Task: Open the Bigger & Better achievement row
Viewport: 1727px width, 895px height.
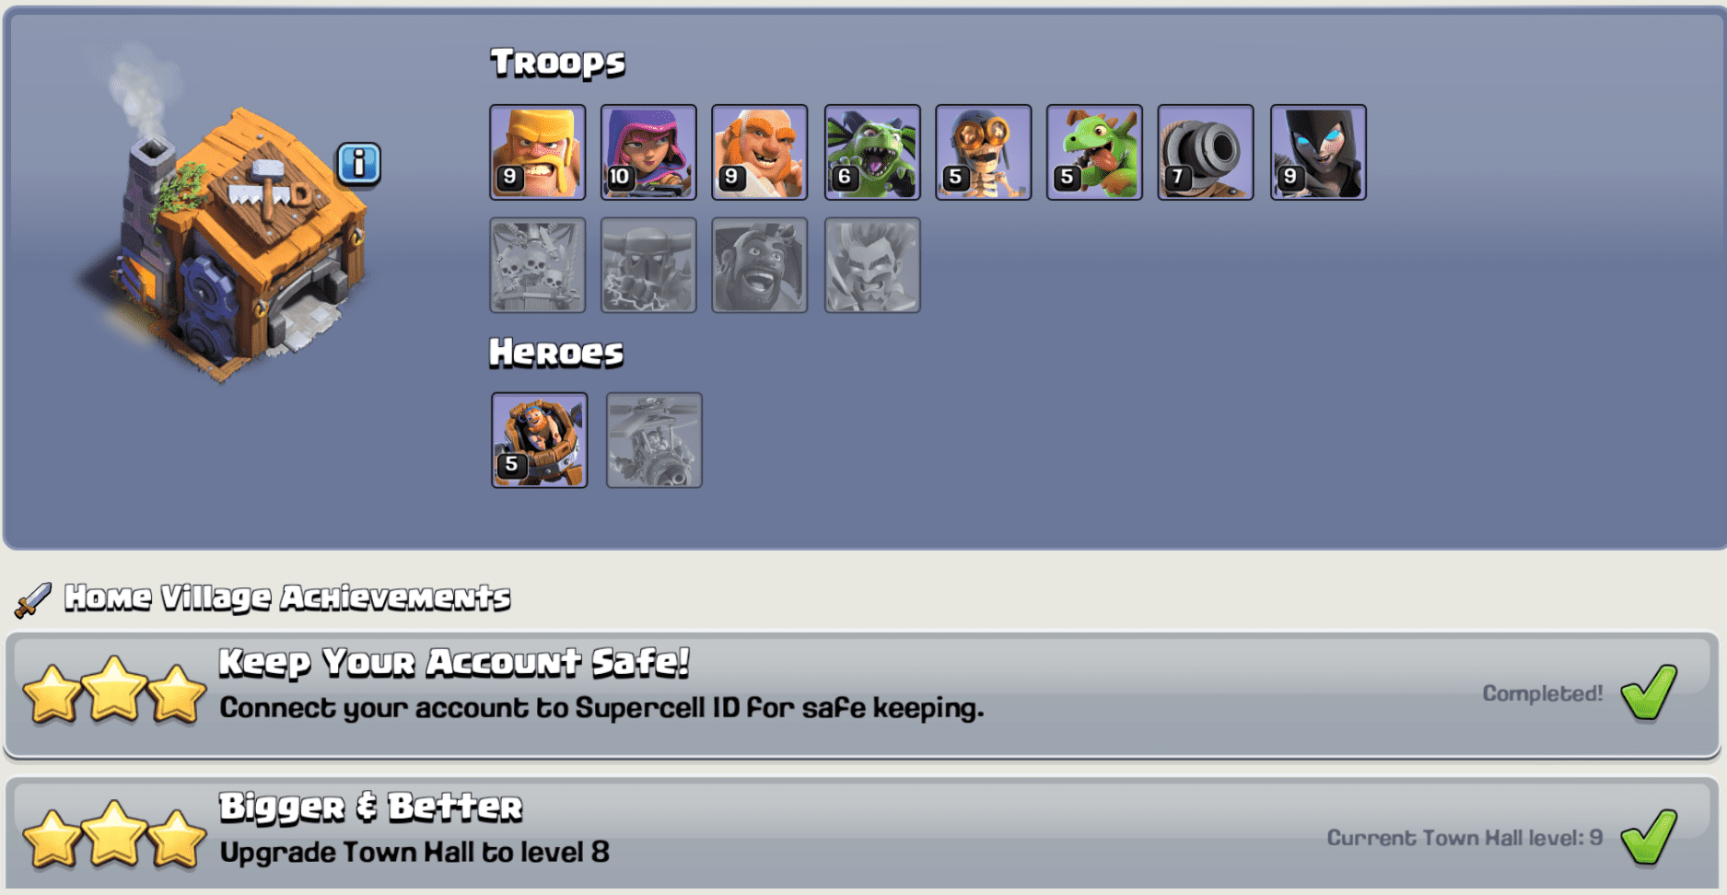Action: point(862,834)
